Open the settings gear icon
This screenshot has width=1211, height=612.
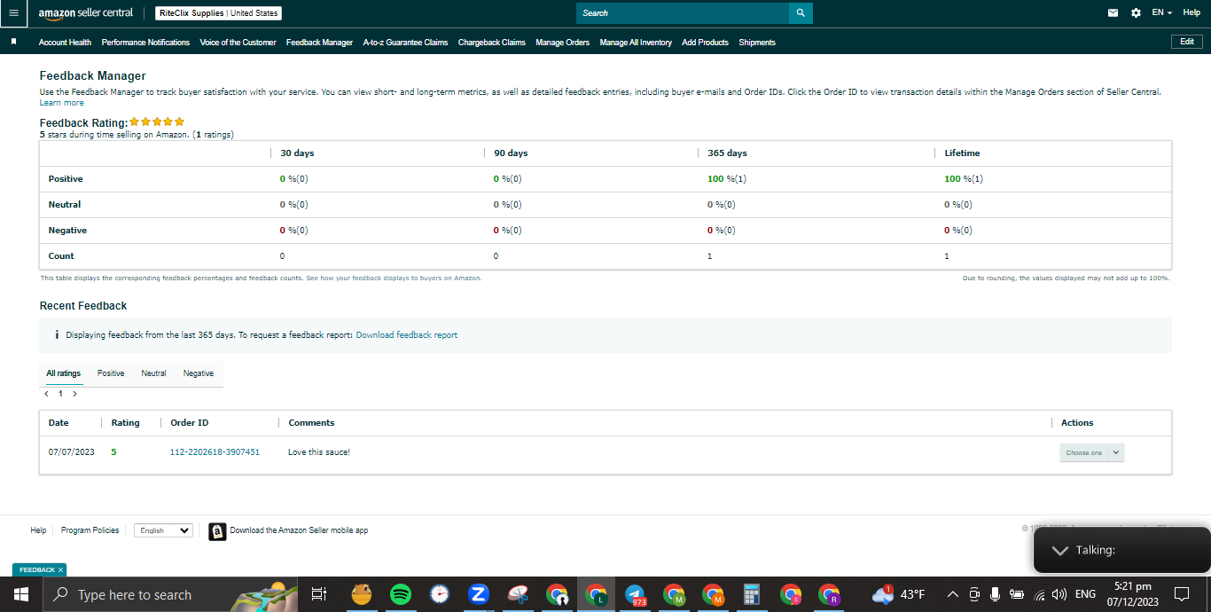pyautogui.click(x=1137, y=13)
